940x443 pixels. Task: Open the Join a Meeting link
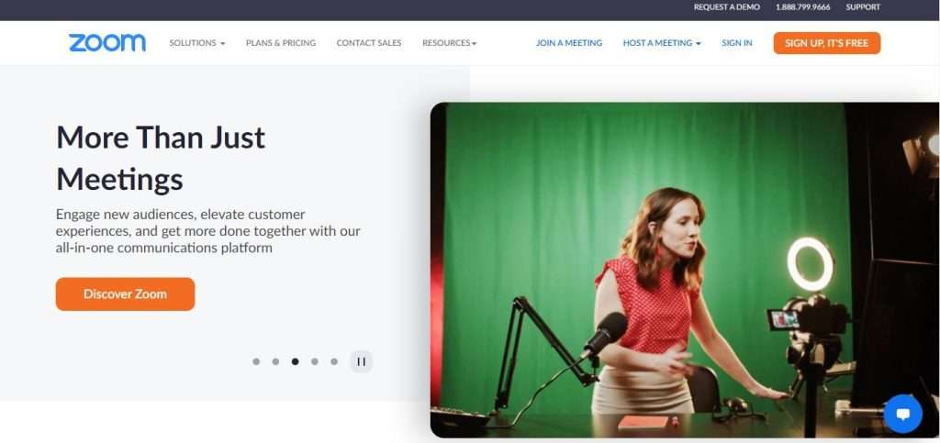pos(569,43)
